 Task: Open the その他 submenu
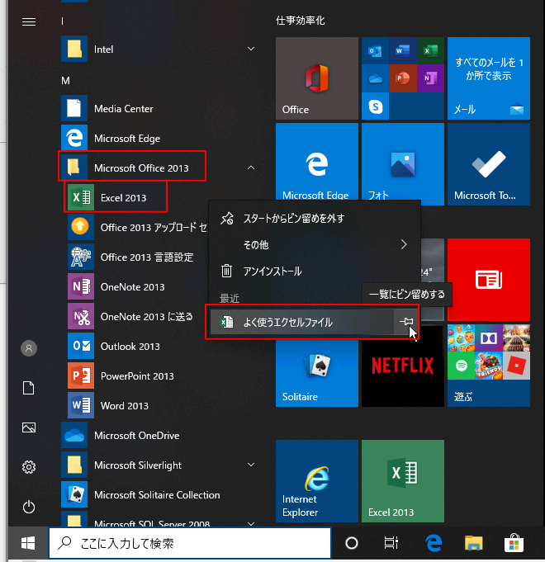tap(315, 244)
